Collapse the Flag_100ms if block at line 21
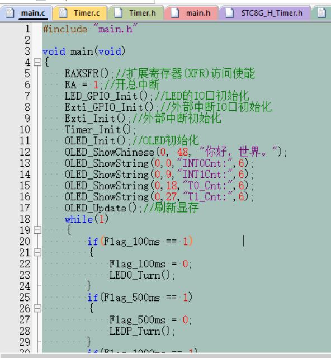 click(x=37, y=252)
